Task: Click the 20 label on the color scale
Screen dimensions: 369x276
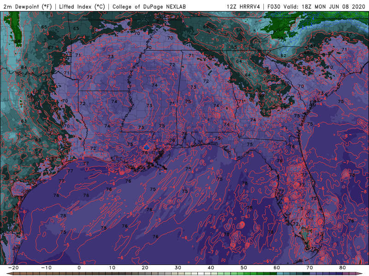Action: click(145, 268)
